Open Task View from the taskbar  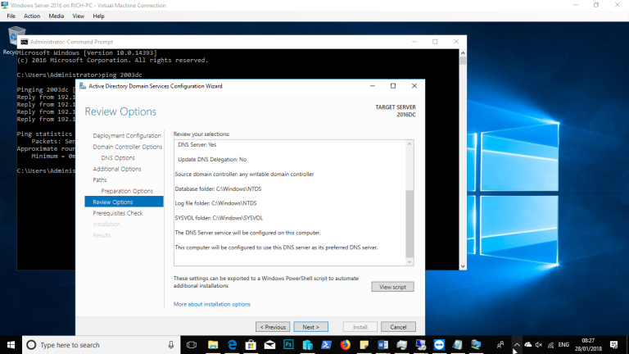pos(192,345)
